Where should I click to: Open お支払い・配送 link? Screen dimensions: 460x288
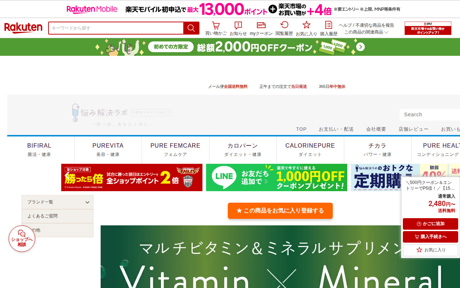336,129
